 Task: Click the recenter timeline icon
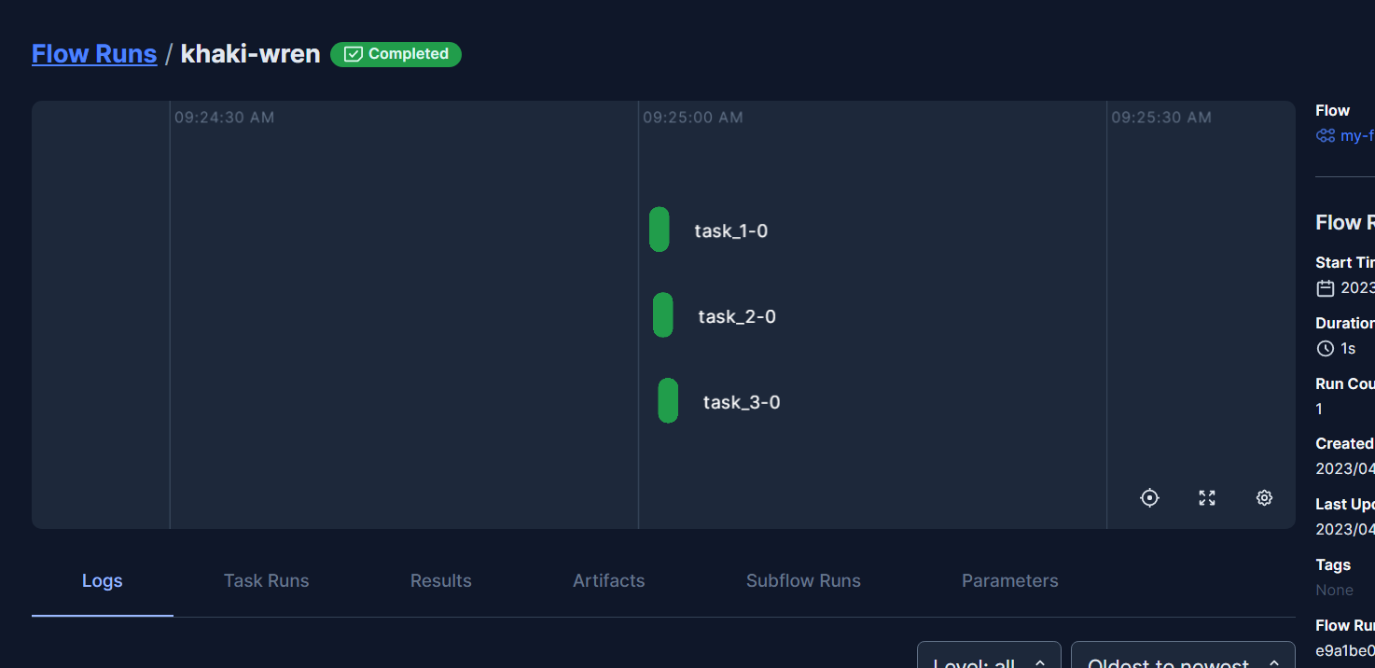[x=1149, y=497]
